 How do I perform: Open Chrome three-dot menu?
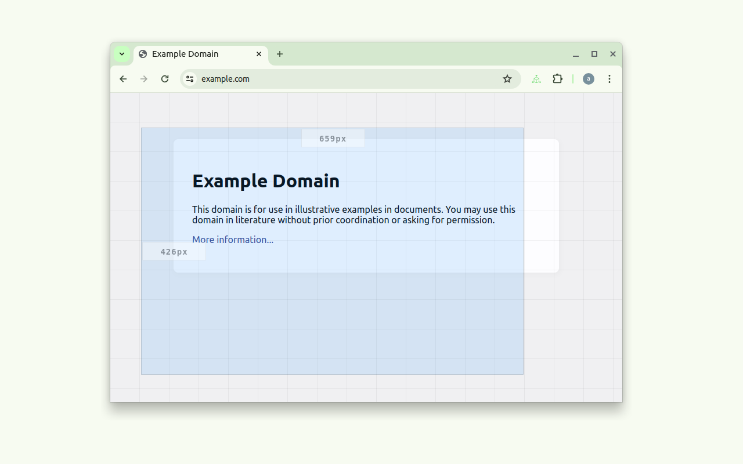click(x=609, y=79)
